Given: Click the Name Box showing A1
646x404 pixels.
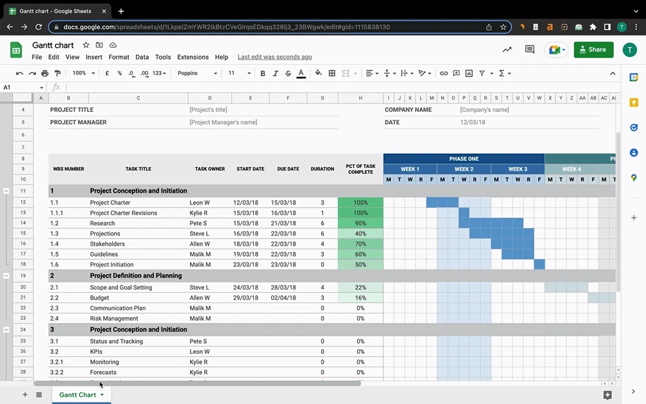Looking at the screenshot, I should [23, 87].
